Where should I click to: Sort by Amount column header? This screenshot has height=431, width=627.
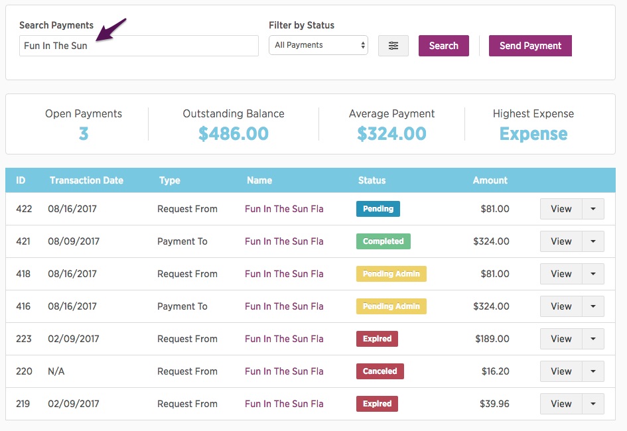pyautogui.click(x=490, y=180)
